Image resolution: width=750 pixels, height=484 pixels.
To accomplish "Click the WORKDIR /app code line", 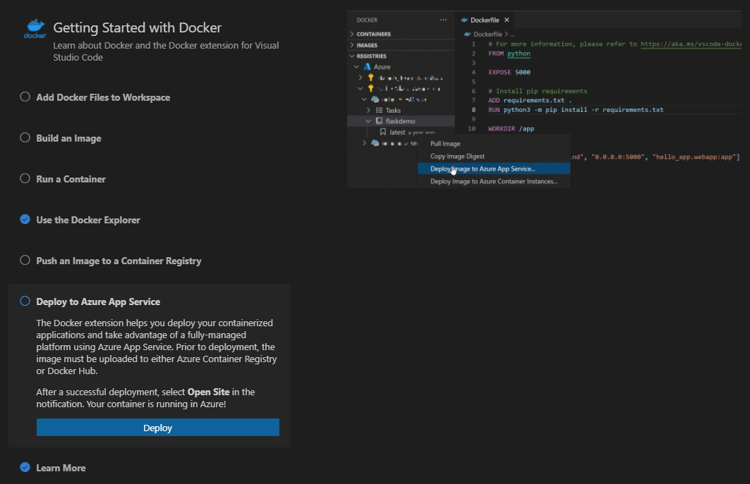I will tap(511, 128).
